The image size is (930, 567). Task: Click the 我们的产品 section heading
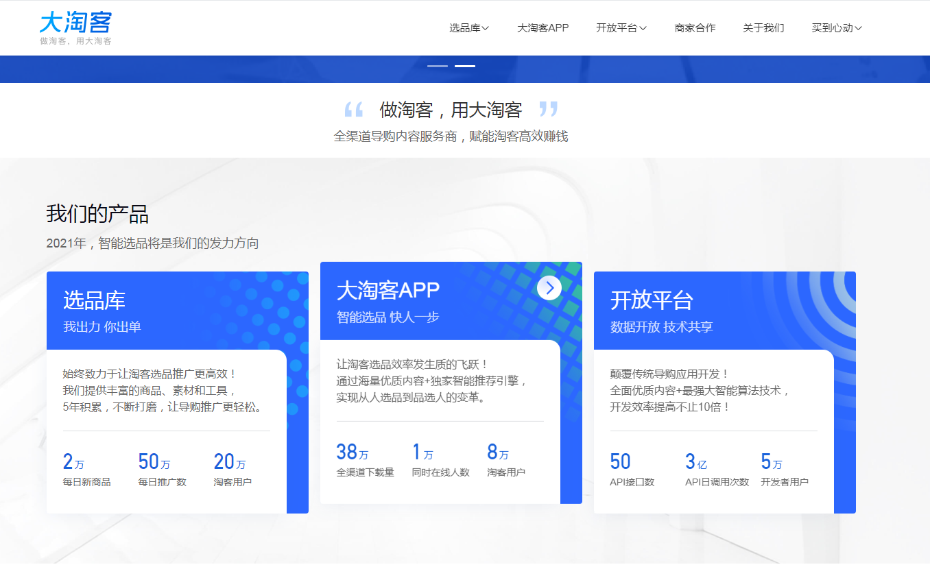tap(97, 213)
